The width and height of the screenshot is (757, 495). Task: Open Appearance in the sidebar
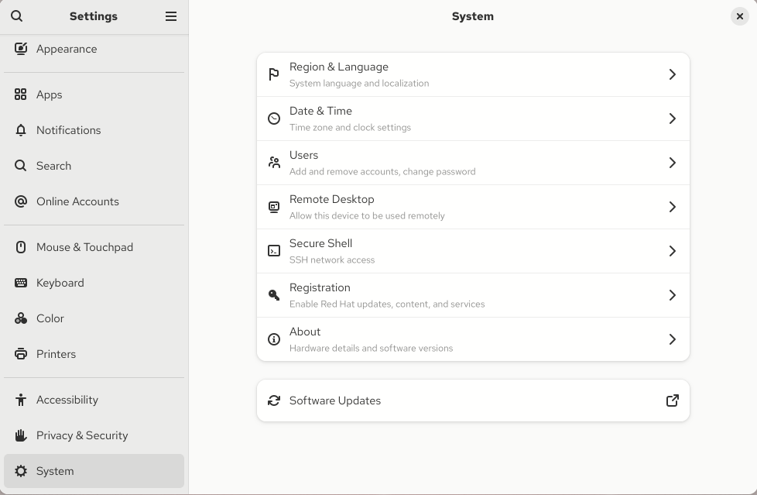coord(67,49)
